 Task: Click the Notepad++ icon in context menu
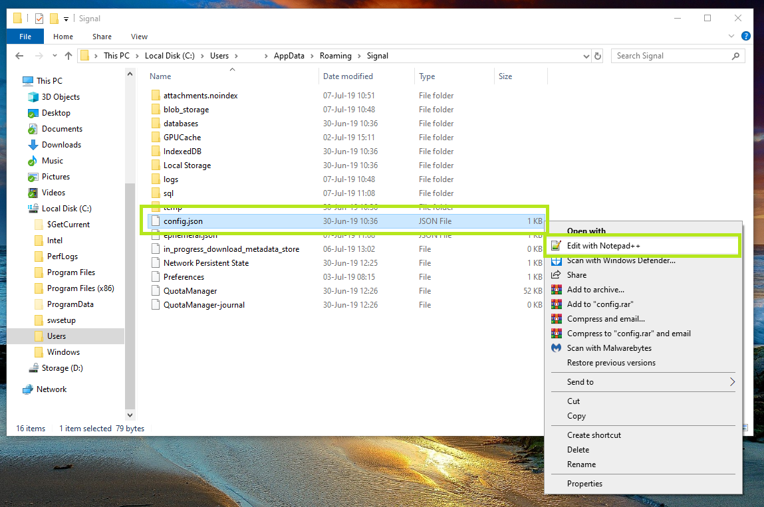(556, 246)
